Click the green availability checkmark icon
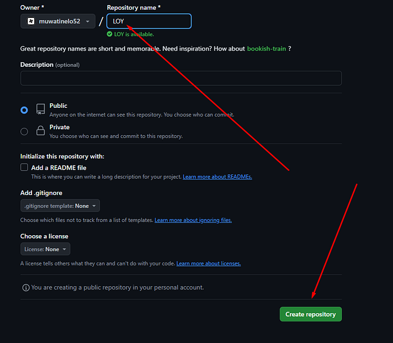The image size is (393, 343). click(x=109, y=34)
